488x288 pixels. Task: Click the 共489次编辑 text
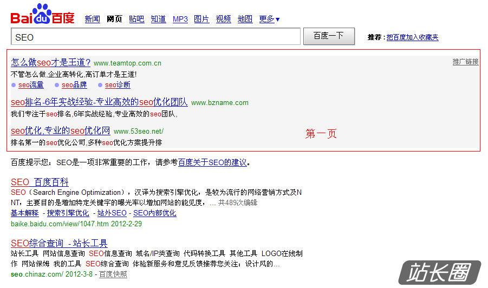[x=237, y=203]
